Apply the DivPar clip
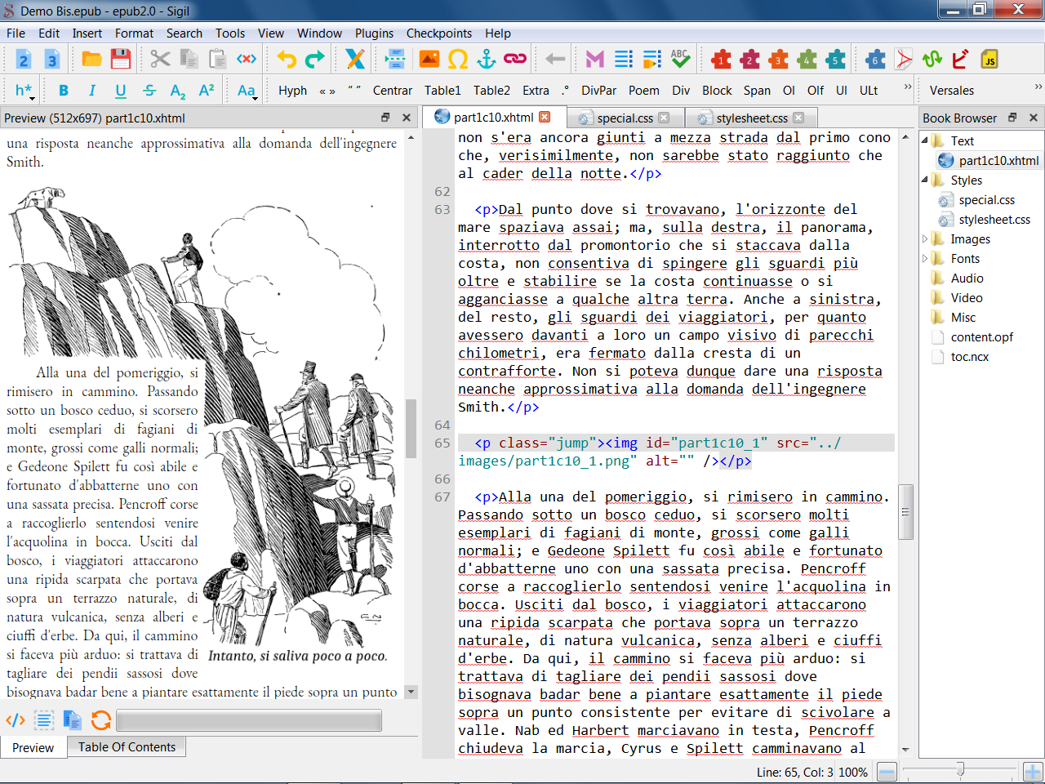This screenshot has width=1045, height=784. [598, 91]
